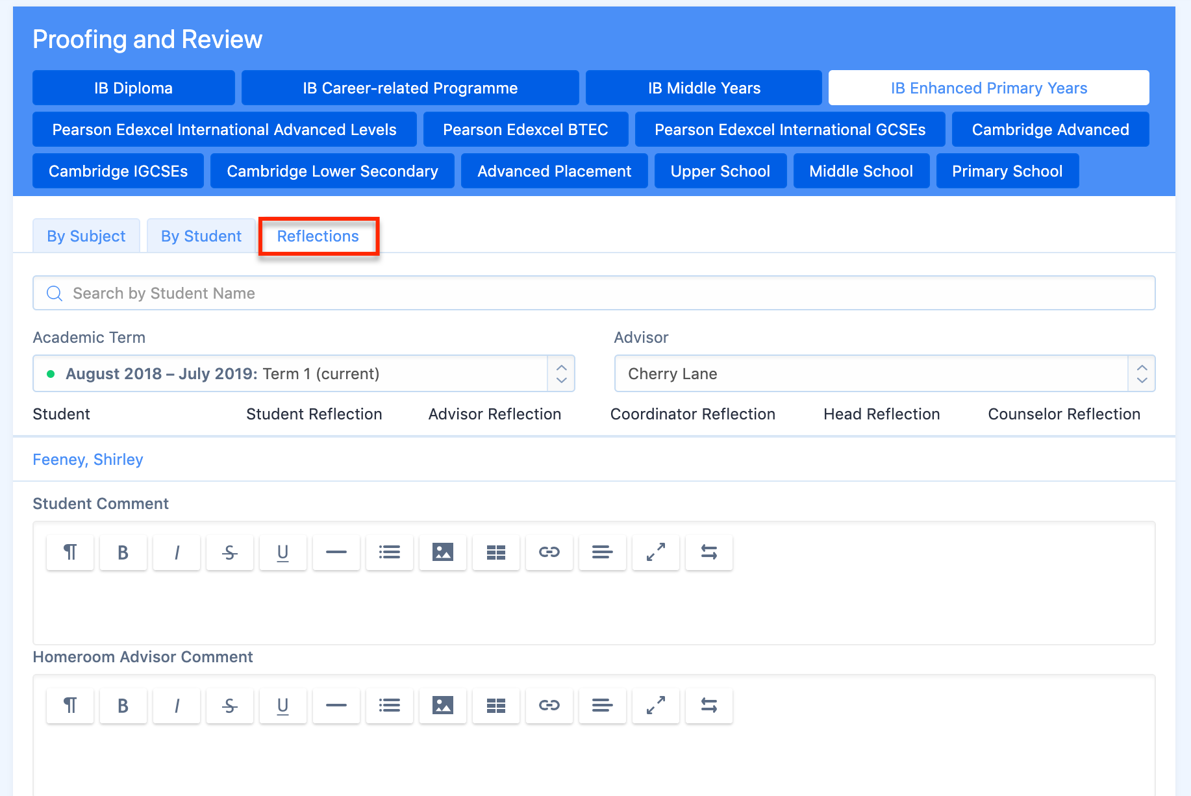Toggle italic in Student Comment editor
The image size is (1191, 796).
tap(177, 553)
